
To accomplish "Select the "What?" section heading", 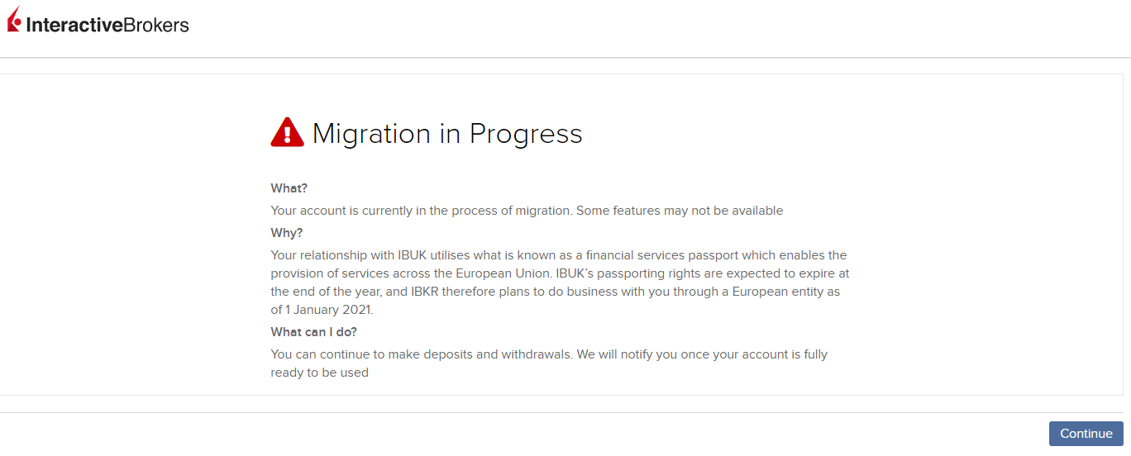I will (289, 188).
